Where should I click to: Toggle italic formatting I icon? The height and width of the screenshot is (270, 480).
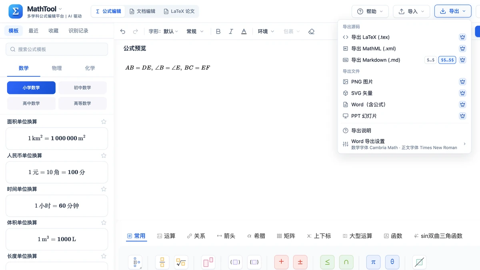point(231,32)
